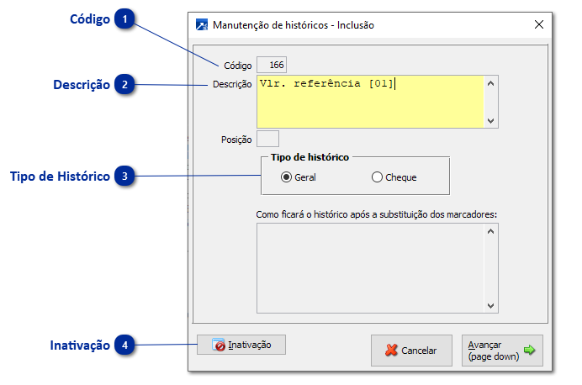The height and width of the screenshot is (385, 582).
Task: Close the Manutenção de históricos dialog
Action: [539, 24]
